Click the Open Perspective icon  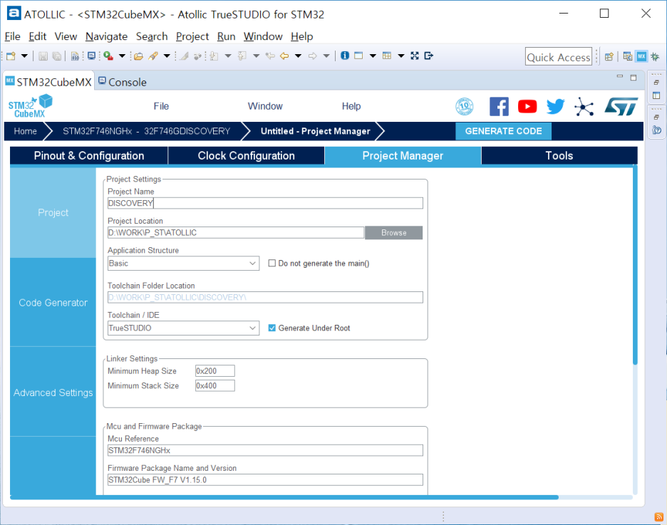click(x=609, y=56)
